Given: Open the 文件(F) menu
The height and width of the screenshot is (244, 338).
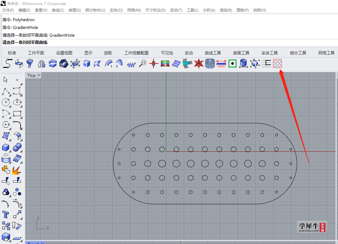Looking at the screenshot, I should coord(8,10).
